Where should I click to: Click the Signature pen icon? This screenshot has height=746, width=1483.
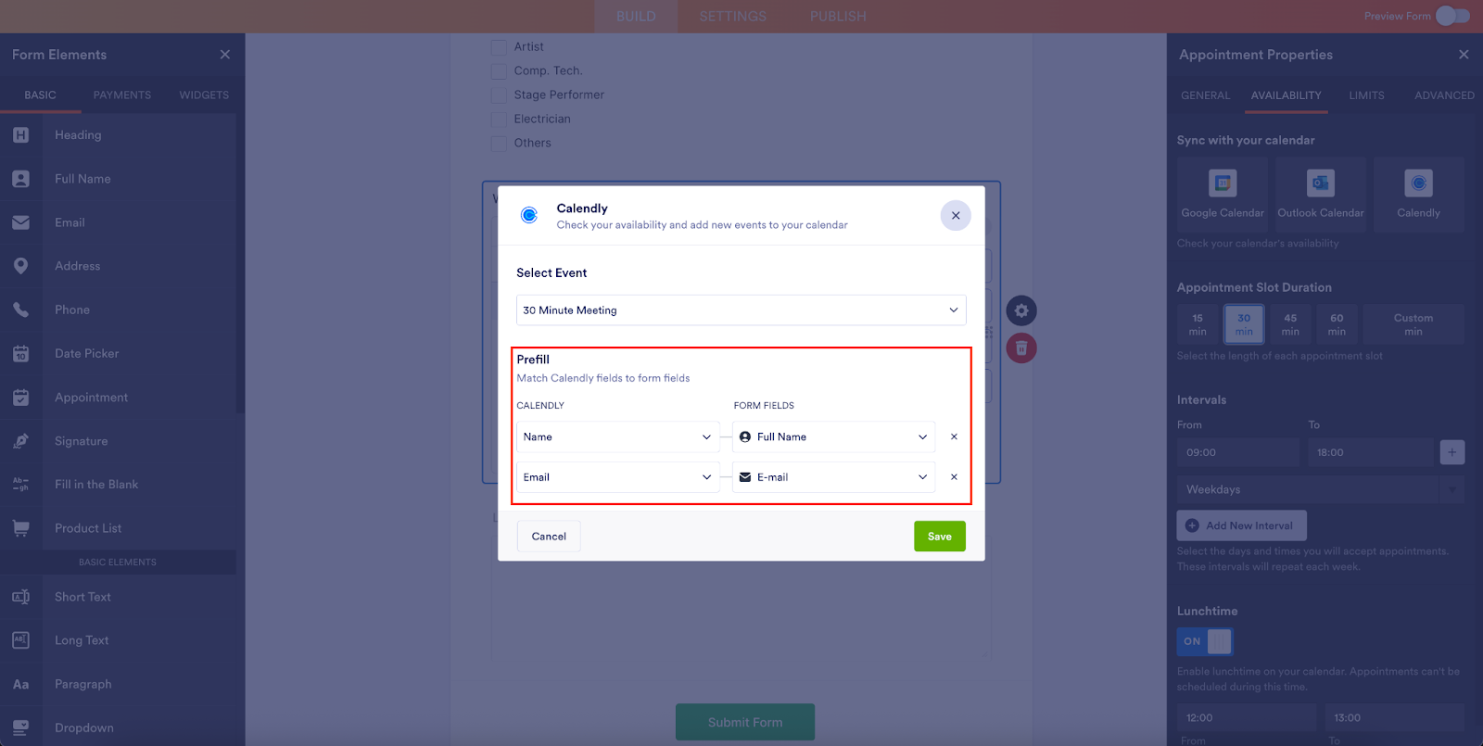pyautogui.click(x=20, y=441)
